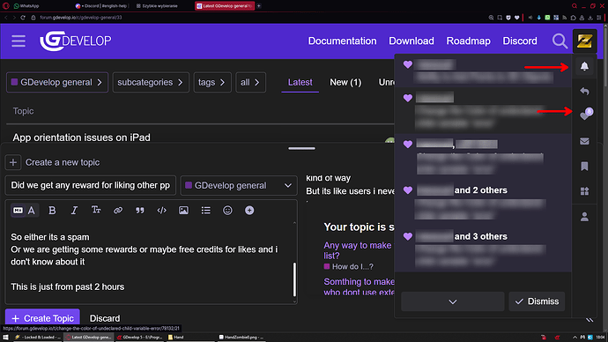
Task: Open the subcategories dropdown
Action: tap(151, 82)
